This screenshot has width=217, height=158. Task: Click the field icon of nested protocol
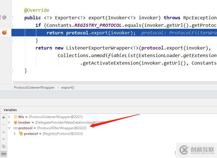(x=21, y=134)
